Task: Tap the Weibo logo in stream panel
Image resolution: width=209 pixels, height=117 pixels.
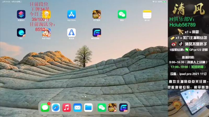Action: pos(174,44)
